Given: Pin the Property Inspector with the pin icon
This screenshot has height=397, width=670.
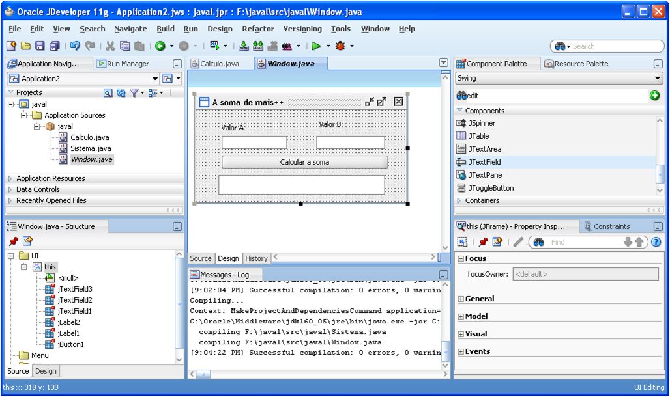Looking at the screenshot, I should tap(483, 241).
